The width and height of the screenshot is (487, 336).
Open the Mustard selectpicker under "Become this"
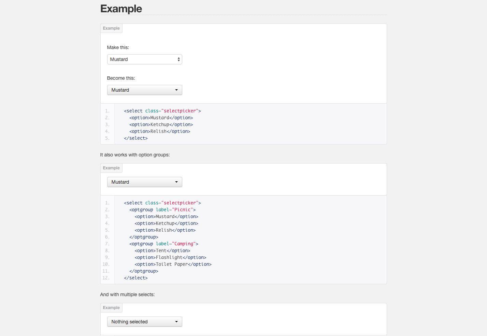(x=144, y=90)
